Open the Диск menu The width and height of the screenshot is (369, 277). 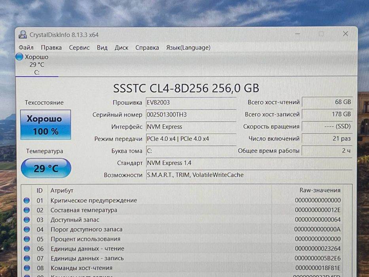tap(121, 47)
